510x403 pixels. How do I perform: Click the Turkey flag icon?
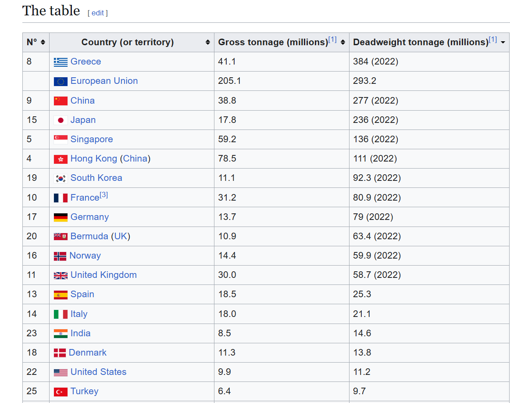point(61,392)
